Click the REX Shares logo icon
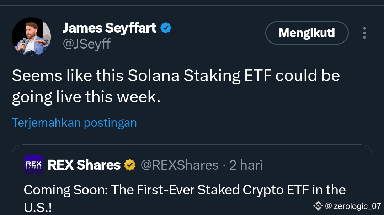The width and height of the screenshot is (384, 215). (33, 165)
